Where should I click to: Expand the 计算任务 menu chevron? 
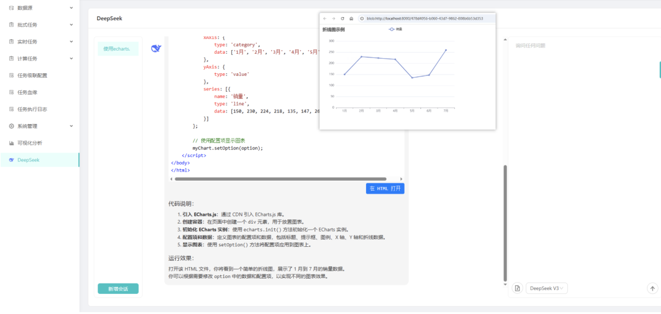tap(71, 59)
